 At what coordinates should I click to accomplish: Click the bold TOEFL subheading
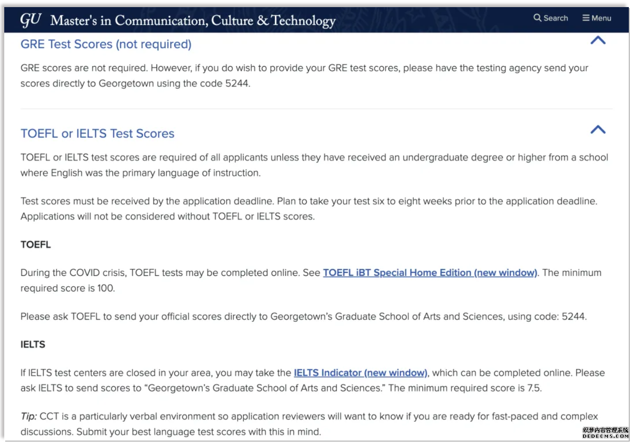(x=35, y=245)
